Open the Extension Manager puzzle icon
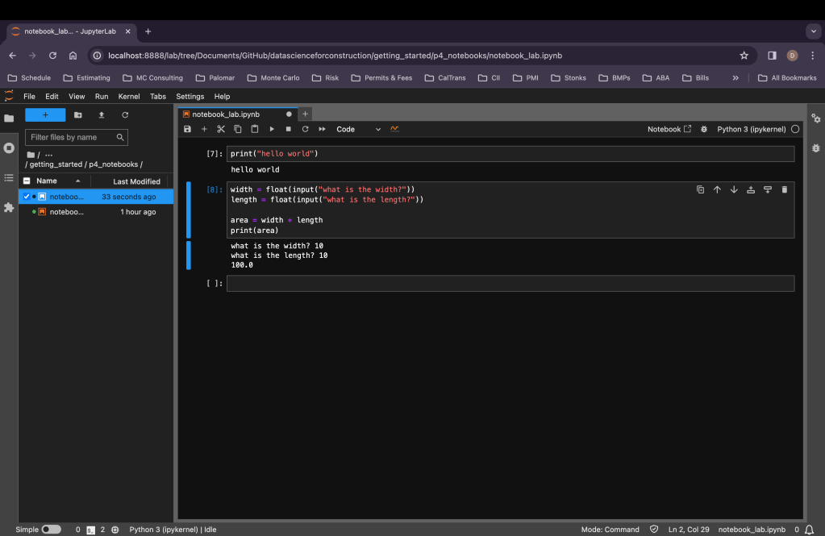The width and height of the screenshot is (825, 536). [x=9, y=207]
